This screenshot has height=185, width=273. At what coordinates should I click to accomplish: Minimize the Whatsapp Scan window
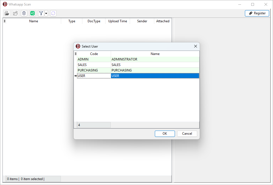(240, 4)
